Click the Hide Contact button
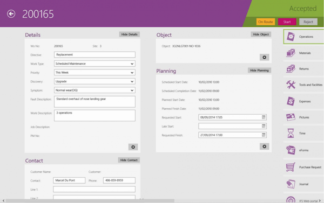The height and width of the screenshot is (203, 324). (x=129, y=160)
